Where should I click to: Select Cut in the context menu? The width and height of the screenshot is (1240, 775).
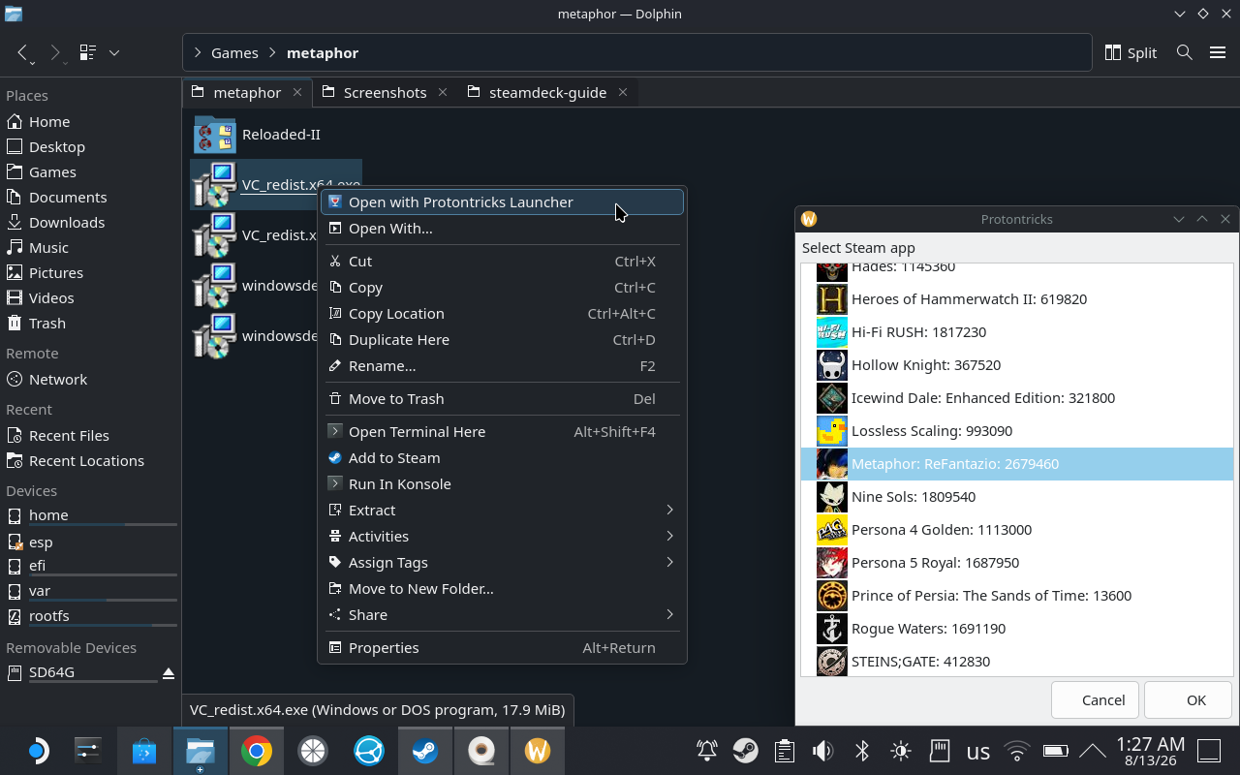point(503,261)
